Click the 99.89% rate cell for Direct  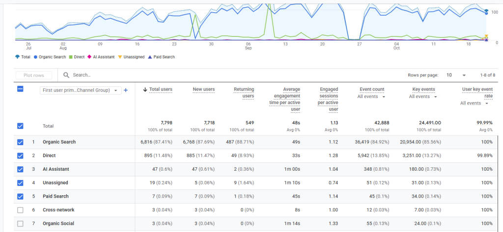[485, 155]
